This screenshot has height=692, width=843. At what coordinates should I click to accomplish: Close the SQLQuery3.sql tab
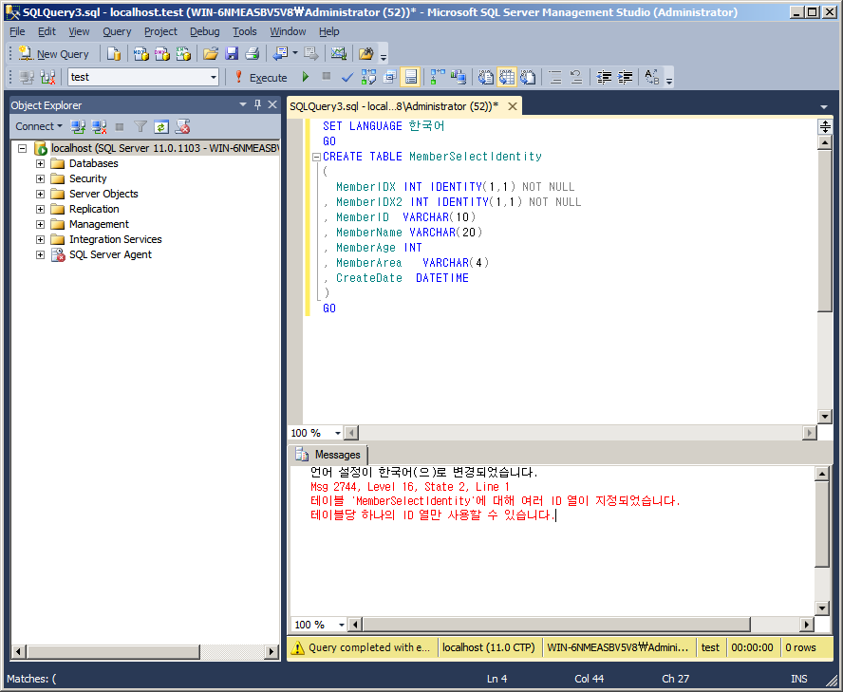pos(513,106)
